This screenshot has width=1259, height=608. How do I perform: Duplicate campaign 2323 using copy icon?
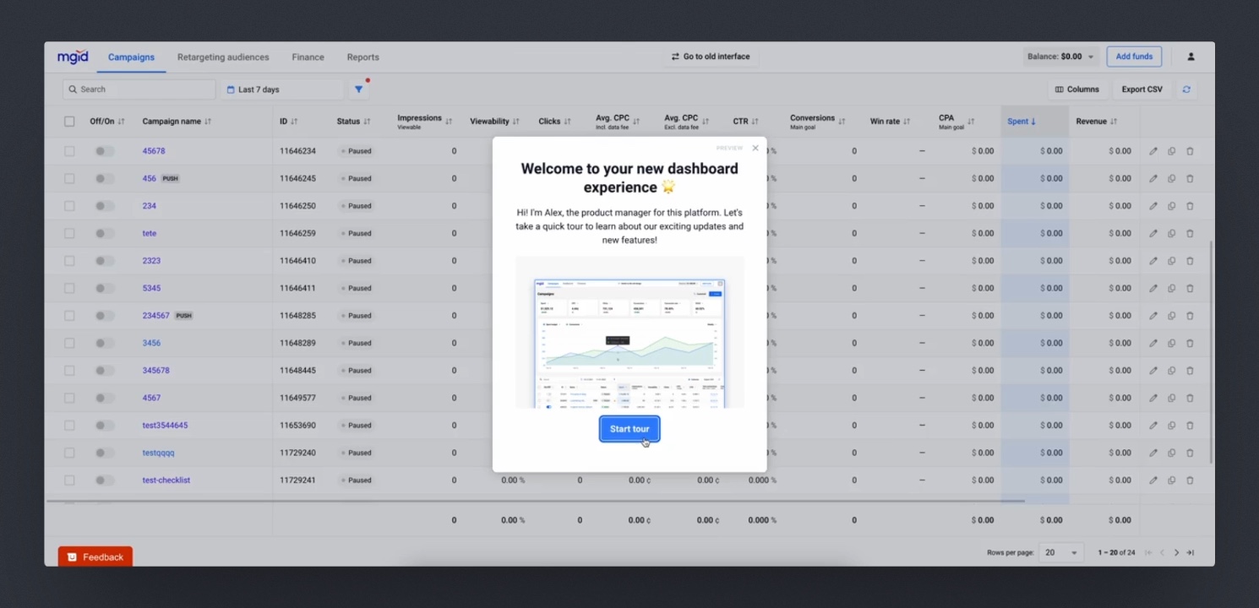(x=1172, y=261)
